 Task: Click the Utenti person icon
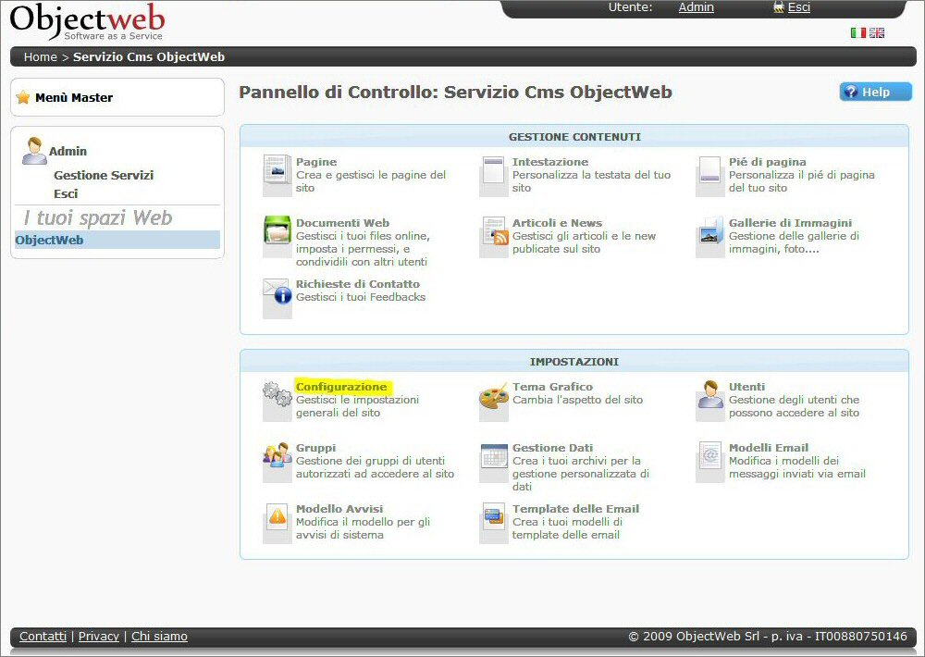tap(710, 397)
